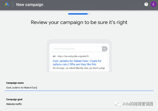
Task: Open the purple E account avatar
Action: coord(154,4)
